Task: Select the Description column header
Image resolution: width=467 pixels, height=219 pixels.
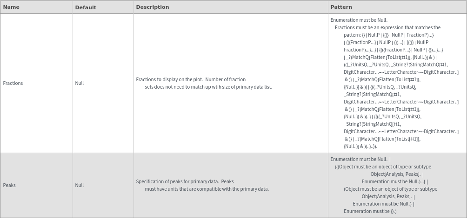Action: [x=152, y=7]
